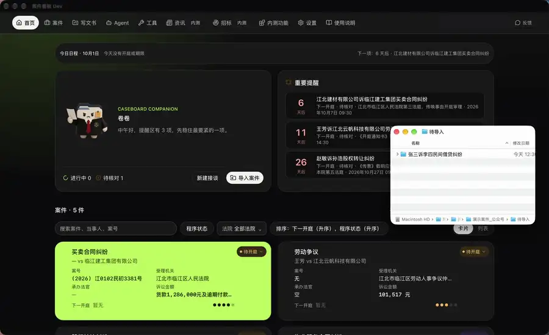Image resolution: width=549 pixels, height=335 pixels.
Task: Open 待开庭 status dropdown on 买卖合同纠纷 card
Action: (251, 252)
